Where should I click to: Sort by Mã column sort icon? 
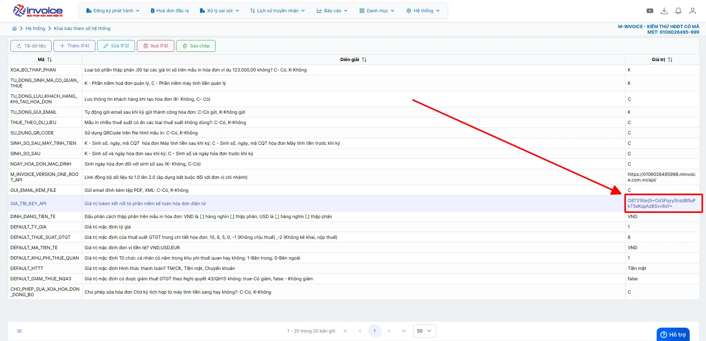click(x=50, y=60)
